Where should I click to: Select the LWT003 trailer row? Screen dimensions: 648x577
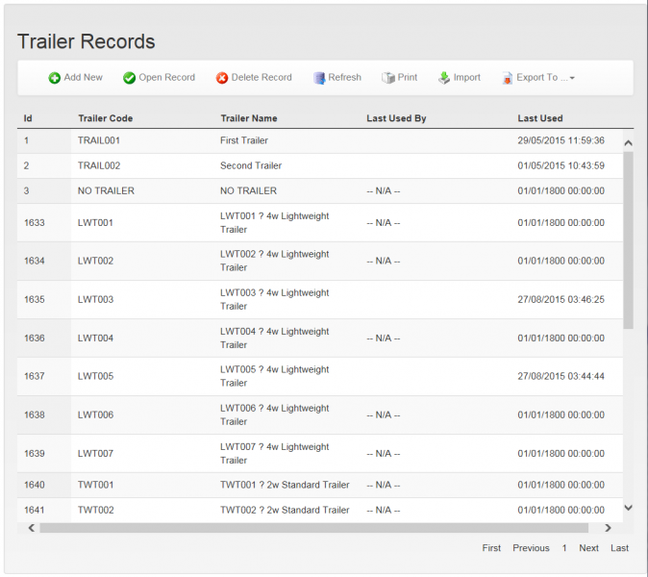(320, 300)
